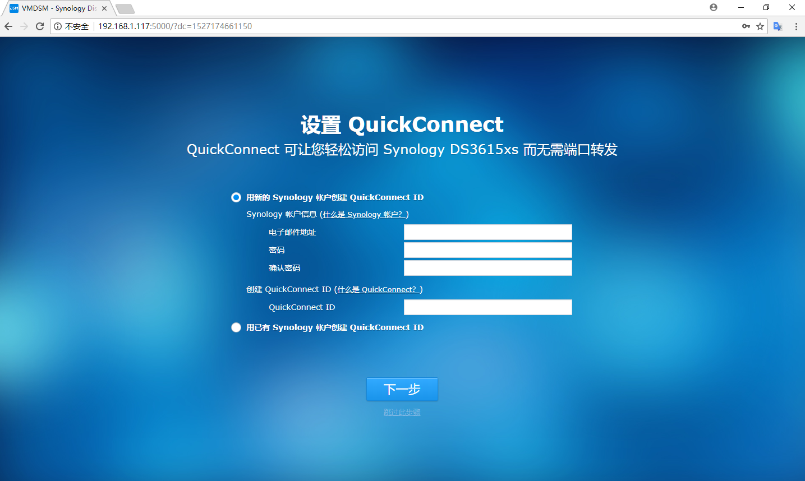The image size is (805, 481).
Task: Open 什么是 QuickConnect help link
Action: pos(379,289)
